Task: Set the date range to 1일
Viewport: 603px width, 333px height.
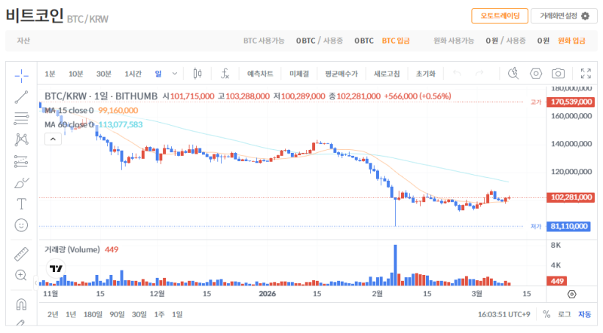Action: 177,315
